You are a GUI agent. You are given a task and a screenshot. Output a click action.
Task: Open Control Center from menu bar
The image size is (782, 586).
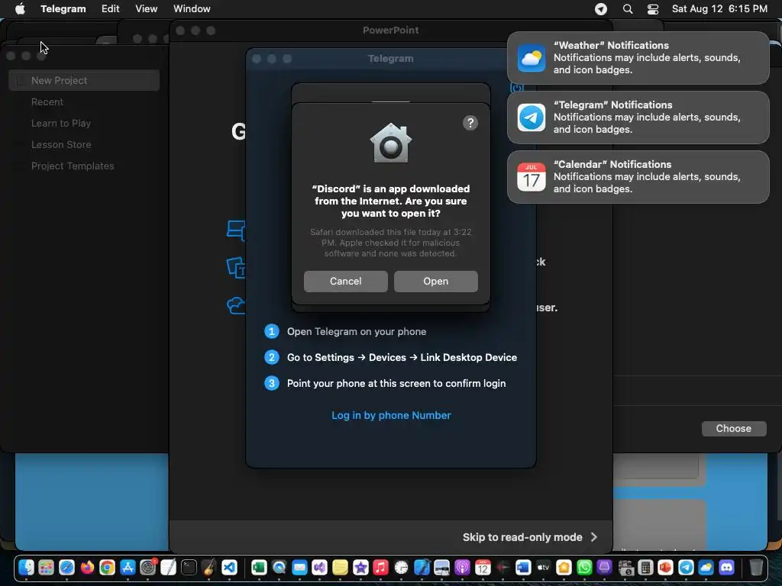click(653, 9)
